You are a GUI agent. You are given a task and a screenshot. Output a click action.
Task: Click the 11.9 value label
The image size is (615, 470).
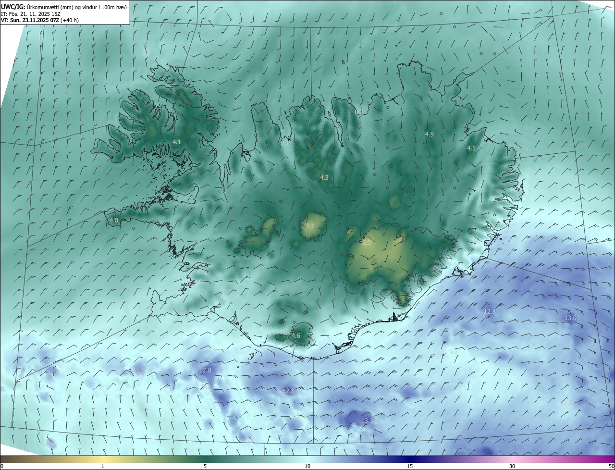click(x=140, y=371)
